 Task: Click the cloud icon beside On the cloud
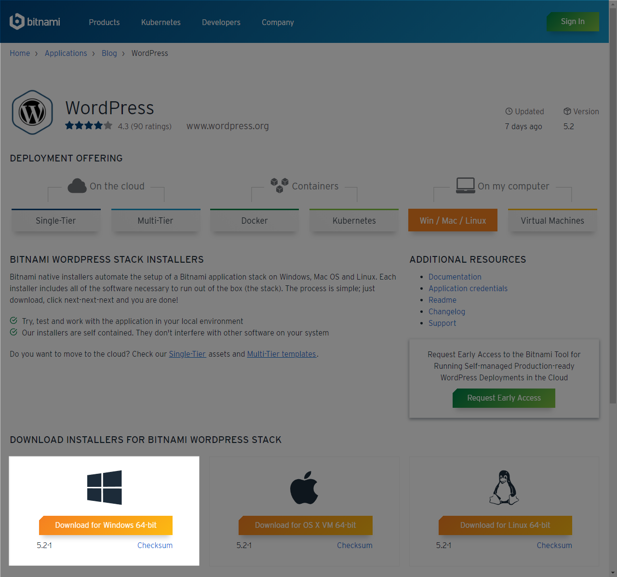[x=77, y=186]
